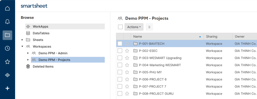
Task: Open the Actions dropdown button
Action: [x=134, y=27]
